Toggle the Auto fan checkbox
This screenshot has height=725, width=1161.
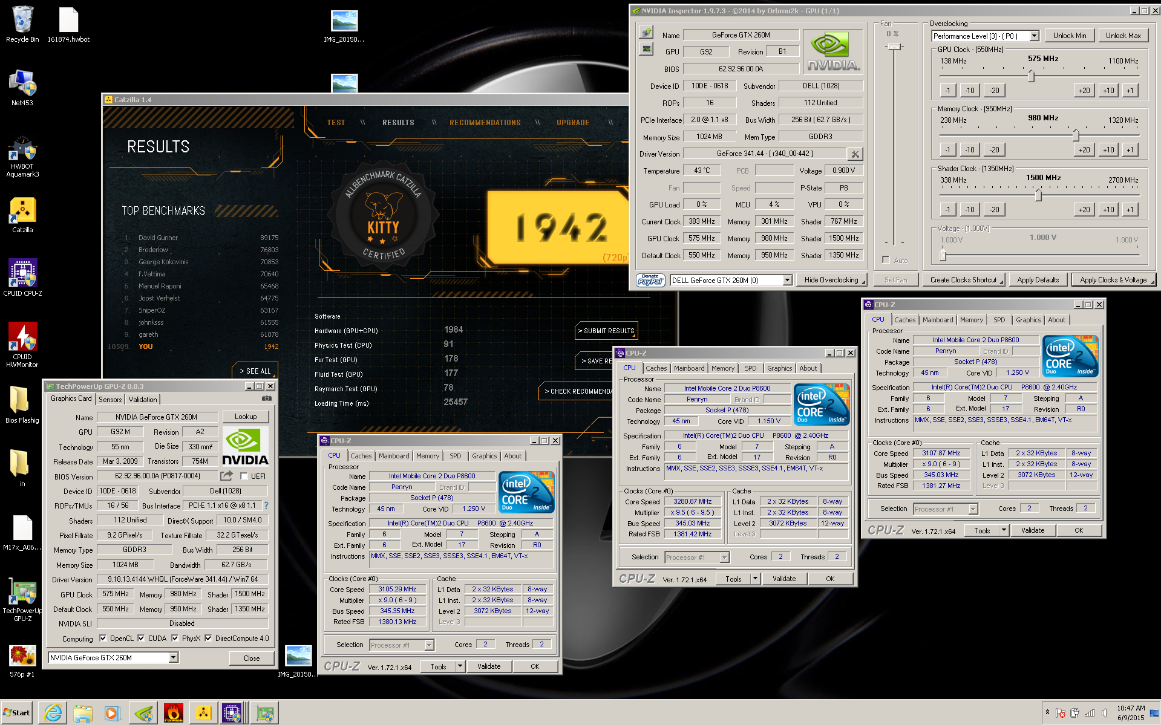(886, 260)
